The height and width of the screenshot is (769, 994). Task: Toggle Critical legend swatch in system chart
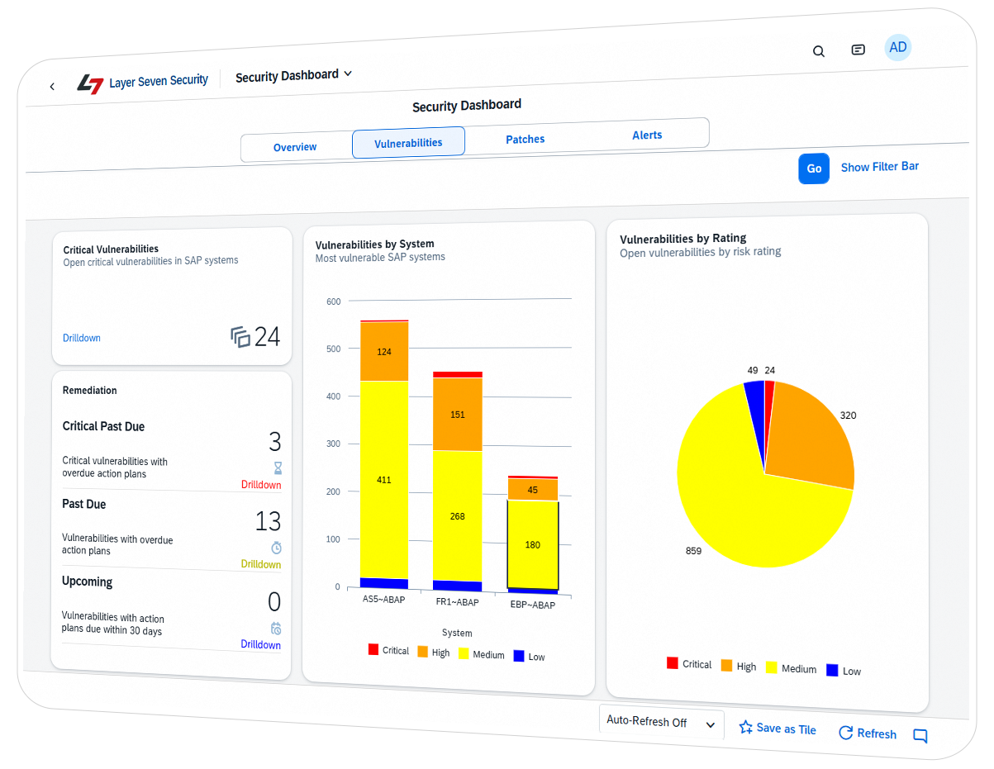point(373,649)
